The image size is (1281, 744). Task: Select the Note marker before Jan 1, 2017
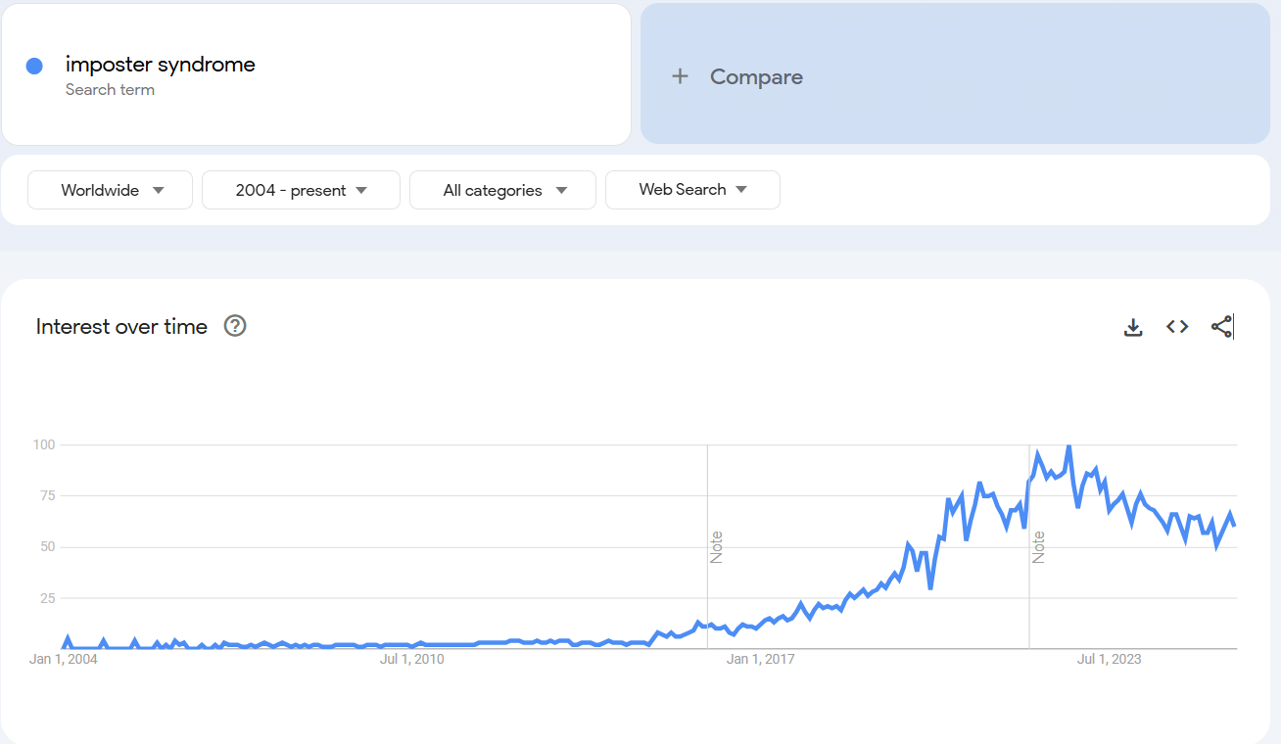click(716, 546)
